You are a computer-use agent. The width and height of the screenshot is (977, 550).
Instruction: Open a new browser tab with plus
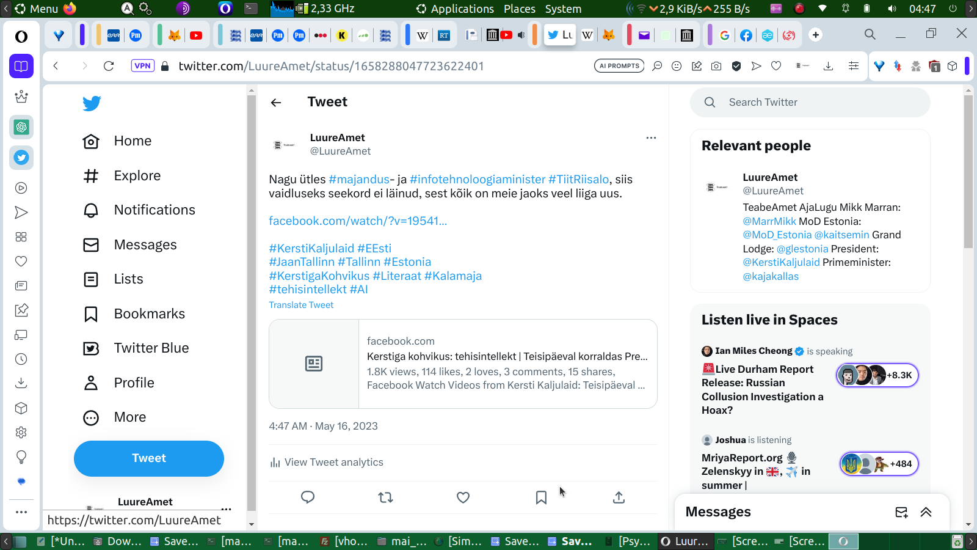(816, 35)
